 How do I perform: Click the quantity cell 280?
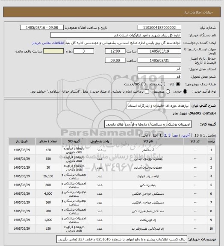pos(48,211)
